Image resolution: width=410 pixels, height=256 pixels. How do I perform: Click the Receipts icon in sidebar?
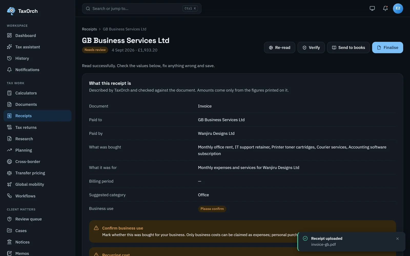tap(9, 116)
